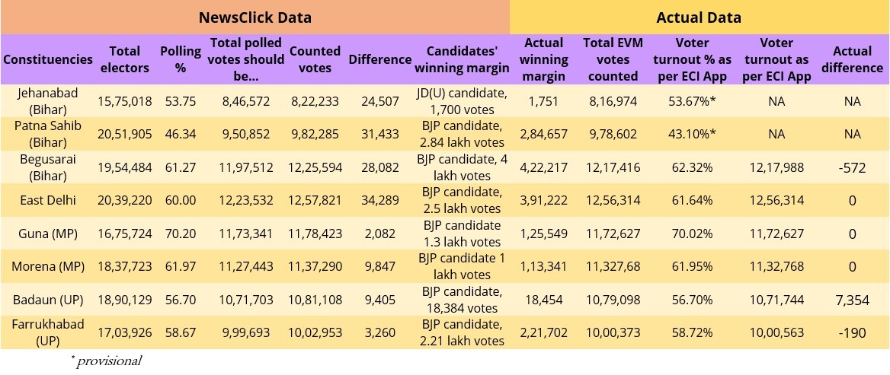Click the Total electors column header

tap(125, 59)
